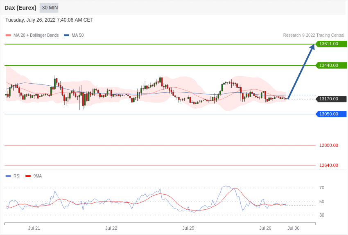Viewport: 348px width, 235px height.
Task: Click the RSI 30 axis value
Action: (x=322, y=215)
